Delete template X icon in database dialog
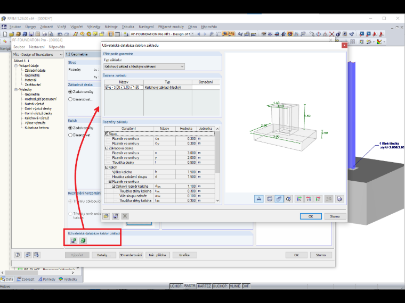 (125, 216)
